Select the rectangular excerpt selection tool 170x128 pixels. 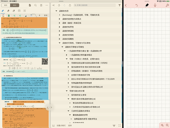(25, 11)
